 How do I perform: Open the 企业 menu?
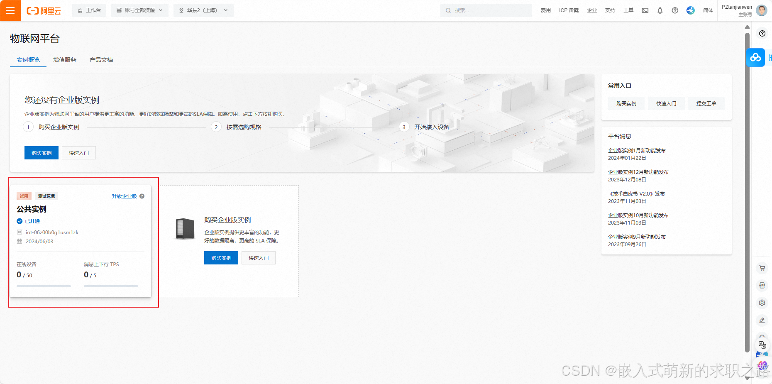592,10
